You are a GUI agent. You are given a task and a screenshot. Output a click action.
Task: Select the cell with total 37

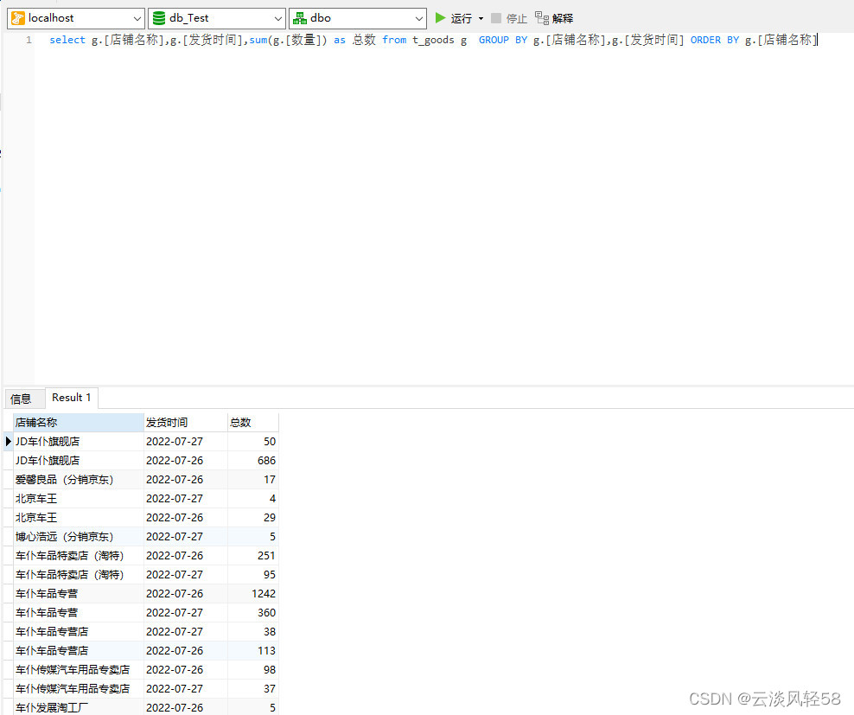tap(252, 689)
